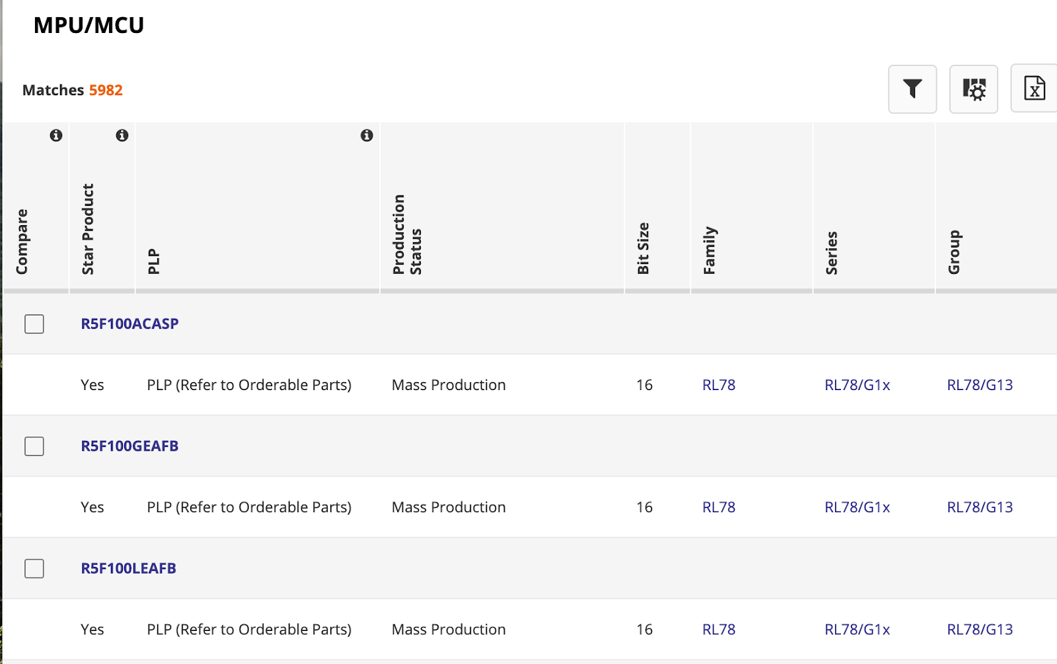This screenshot has height=664, width=1057.
Task: Click the Compare column header label
Action: tap(22, 242)
